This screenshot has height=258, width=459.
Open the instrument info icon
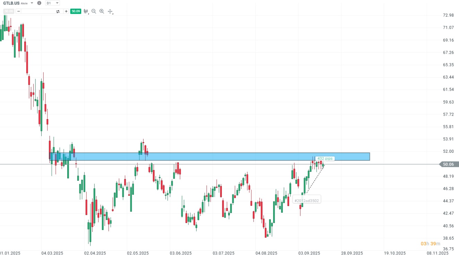point(39,3)
